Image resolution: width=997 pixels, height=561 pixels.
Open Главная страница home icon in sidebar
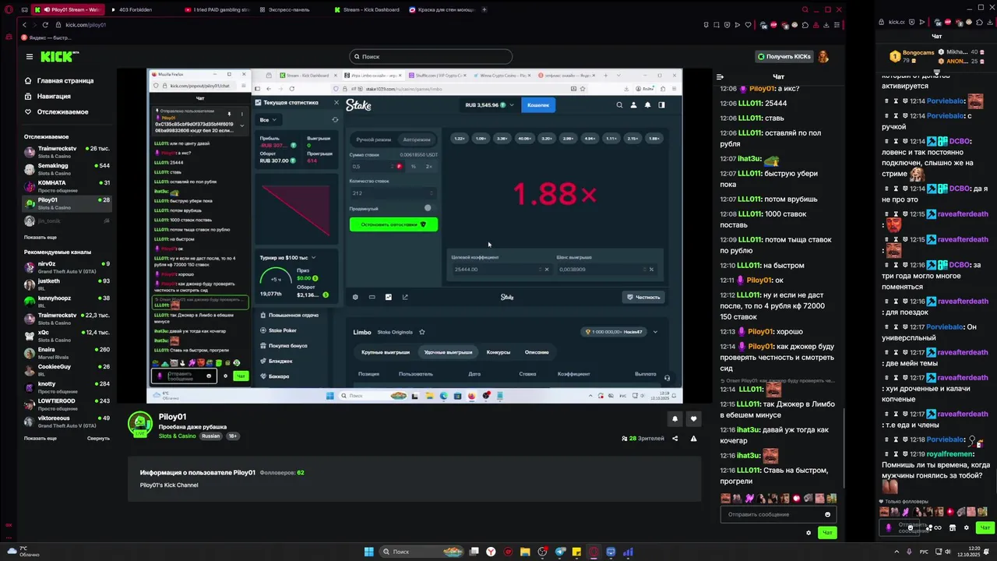28,80
